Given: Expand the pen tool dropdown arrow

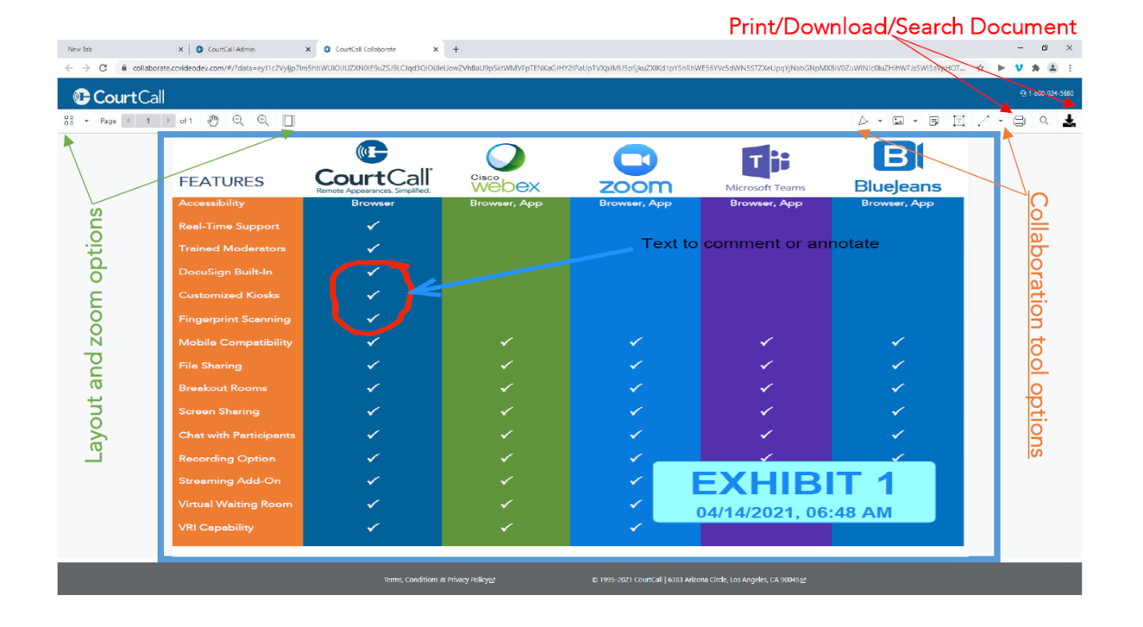Looking at the screenshot, I should [x=880, y=122].
